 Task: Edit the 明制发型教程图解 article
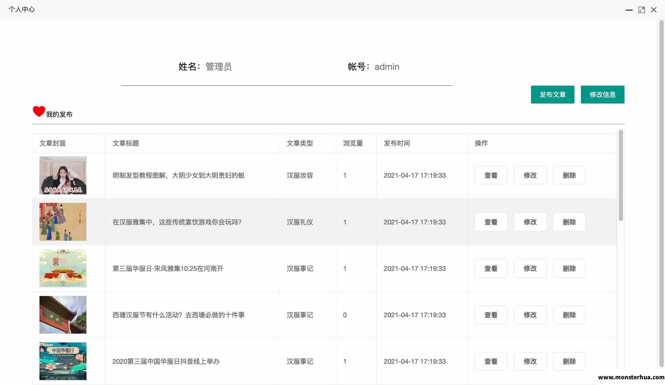coord(530,175)
